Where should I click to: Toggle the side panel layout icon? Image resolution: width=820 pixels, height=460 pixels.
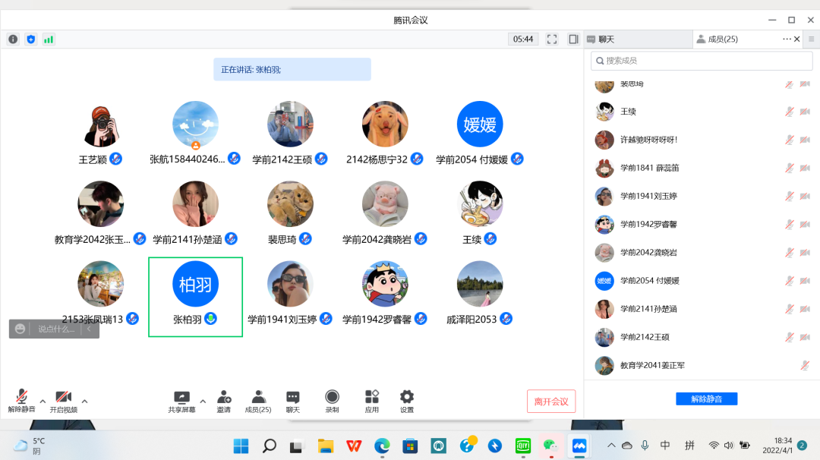pos(573,39)
